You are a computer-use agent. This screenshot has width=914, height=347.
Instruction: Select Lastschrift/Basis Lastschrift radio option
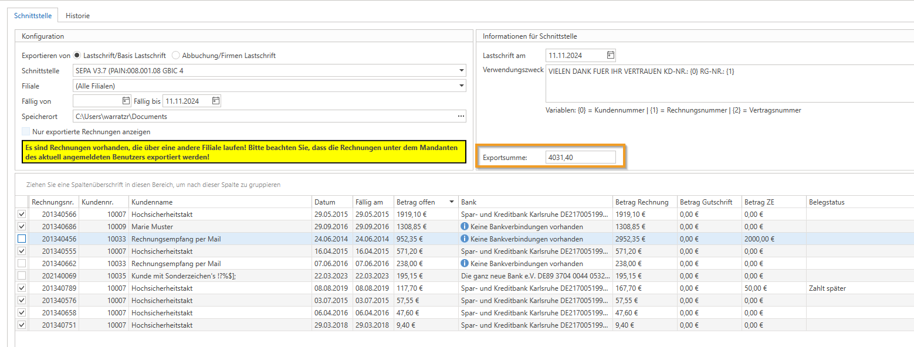(x=77, y=56)
